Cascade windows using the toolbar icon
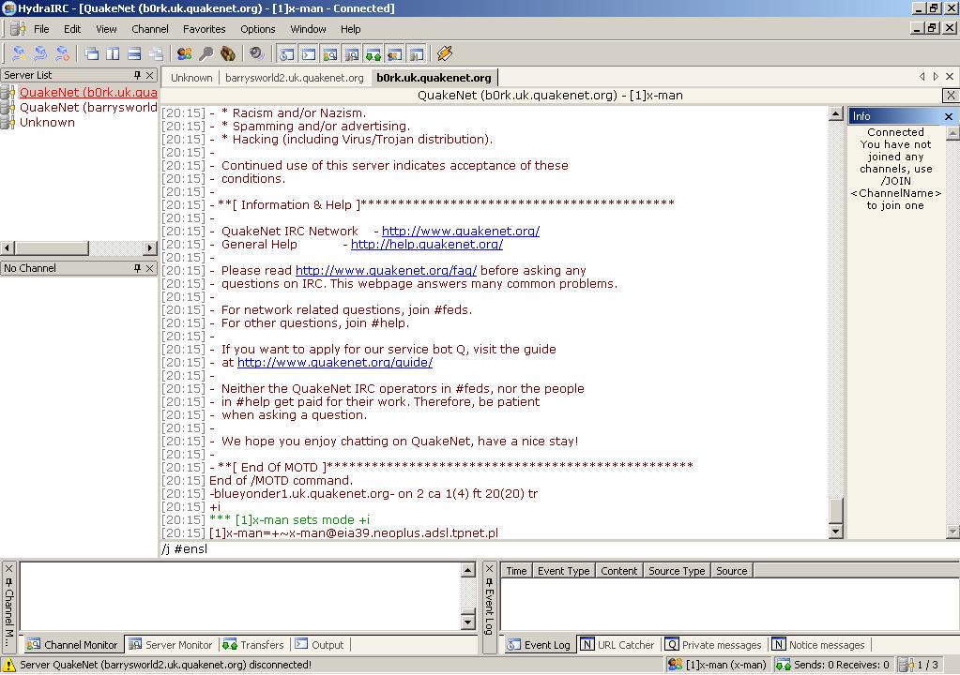This screenshot has width=960, height=675. 92,53
